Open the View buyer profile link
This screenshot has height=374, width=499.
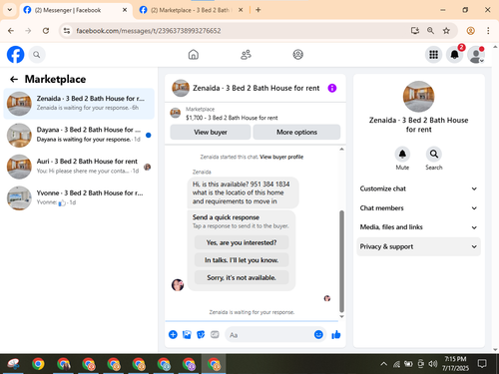click(281, 157)
